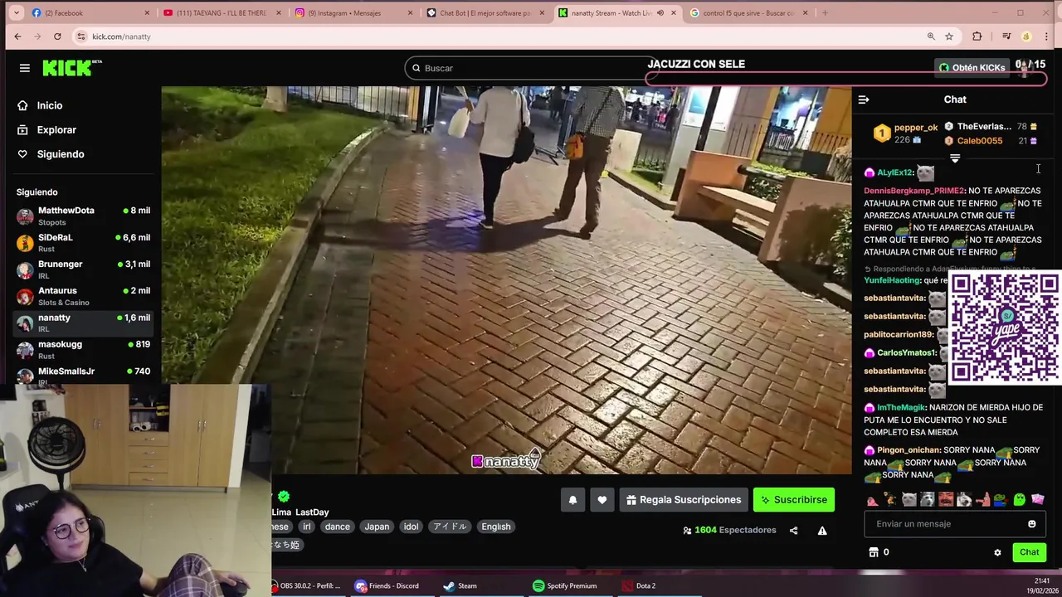
Task: Click the English tag
Action: (x=496, y=527)
